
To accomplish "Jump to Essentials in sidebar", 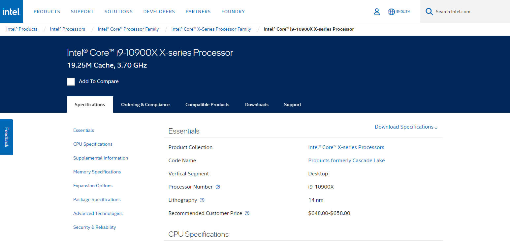I will 83,130.
